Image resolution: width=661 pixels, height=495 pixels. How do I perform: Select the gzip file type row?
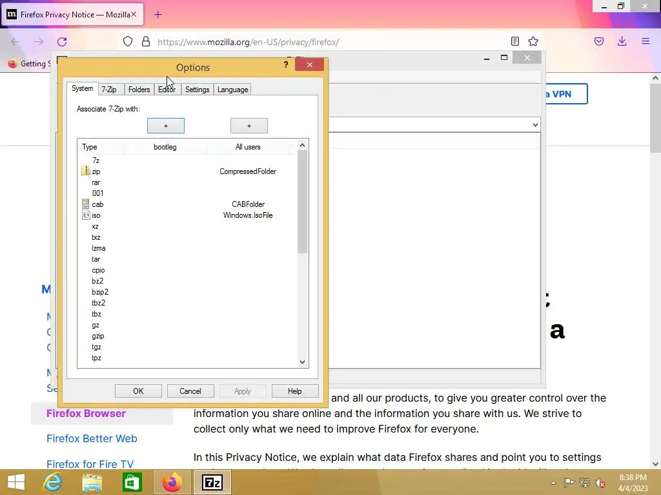coord(188,336)
